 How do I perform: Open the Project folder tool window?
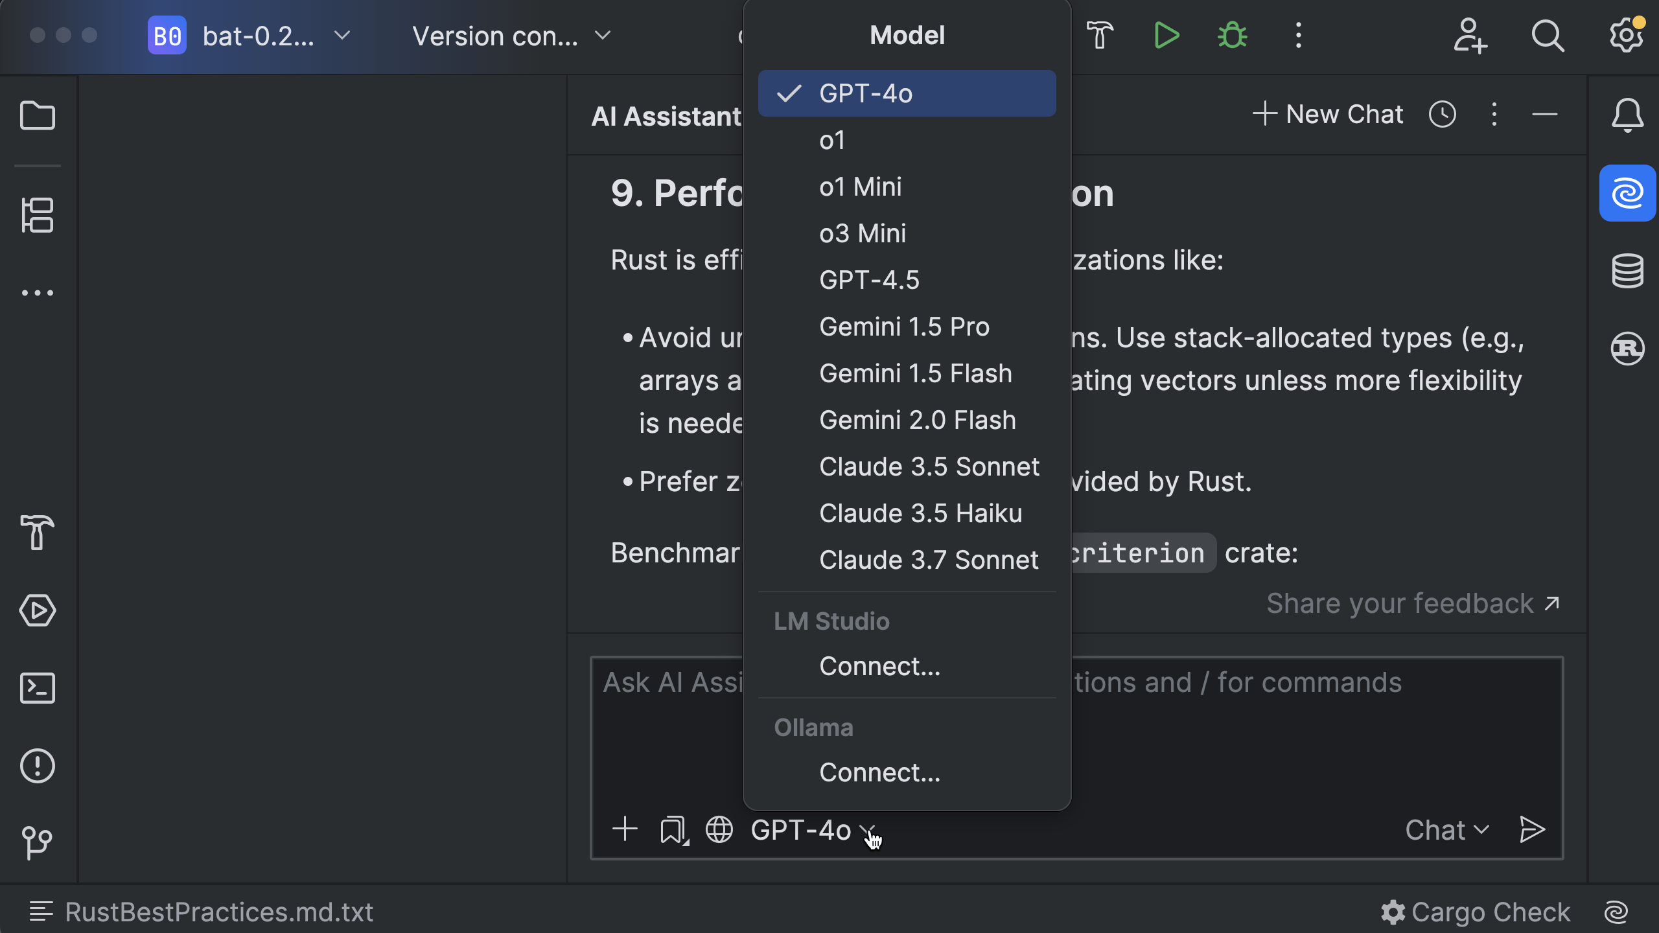pyautogui.click(x=38, y=117)
